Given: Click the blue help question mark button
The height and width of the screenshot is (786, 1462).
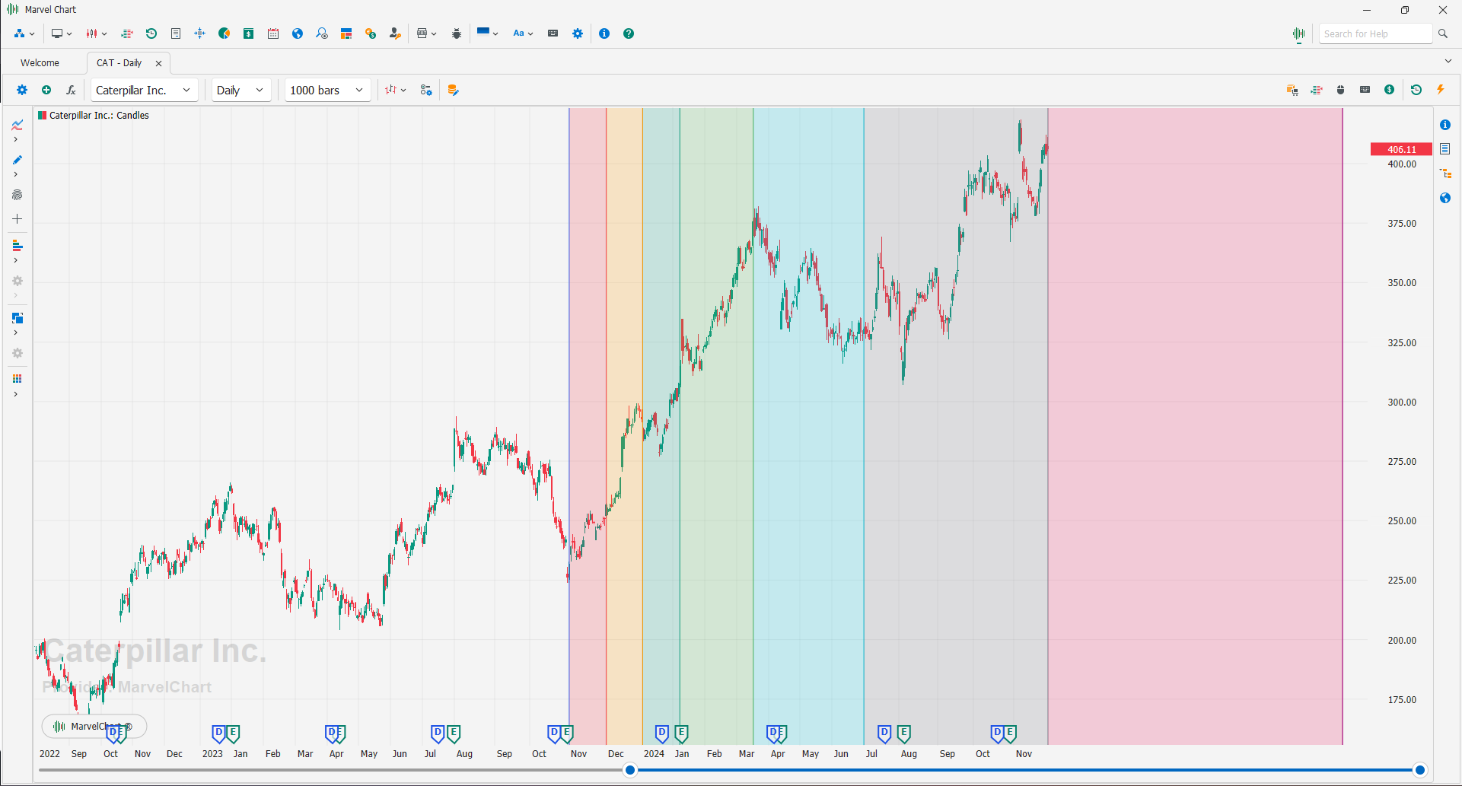Looking at the screenshot, I should click(x=629, y=33).
